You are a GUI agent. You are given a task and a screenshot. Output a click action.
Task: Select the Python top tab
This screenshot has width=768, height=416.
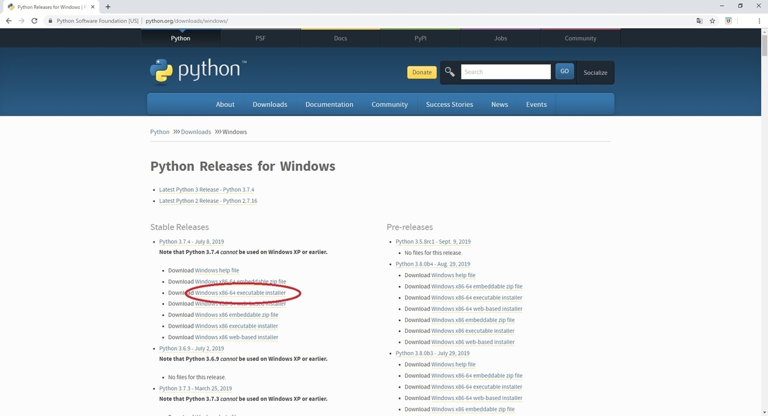[x=180, y=38]
